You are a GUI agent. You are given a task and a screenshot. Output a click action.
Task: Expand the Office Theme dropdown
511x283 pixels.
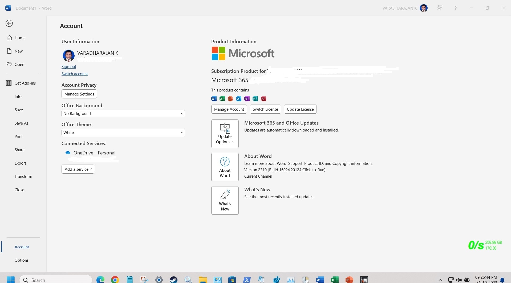[x=123, y=133]
